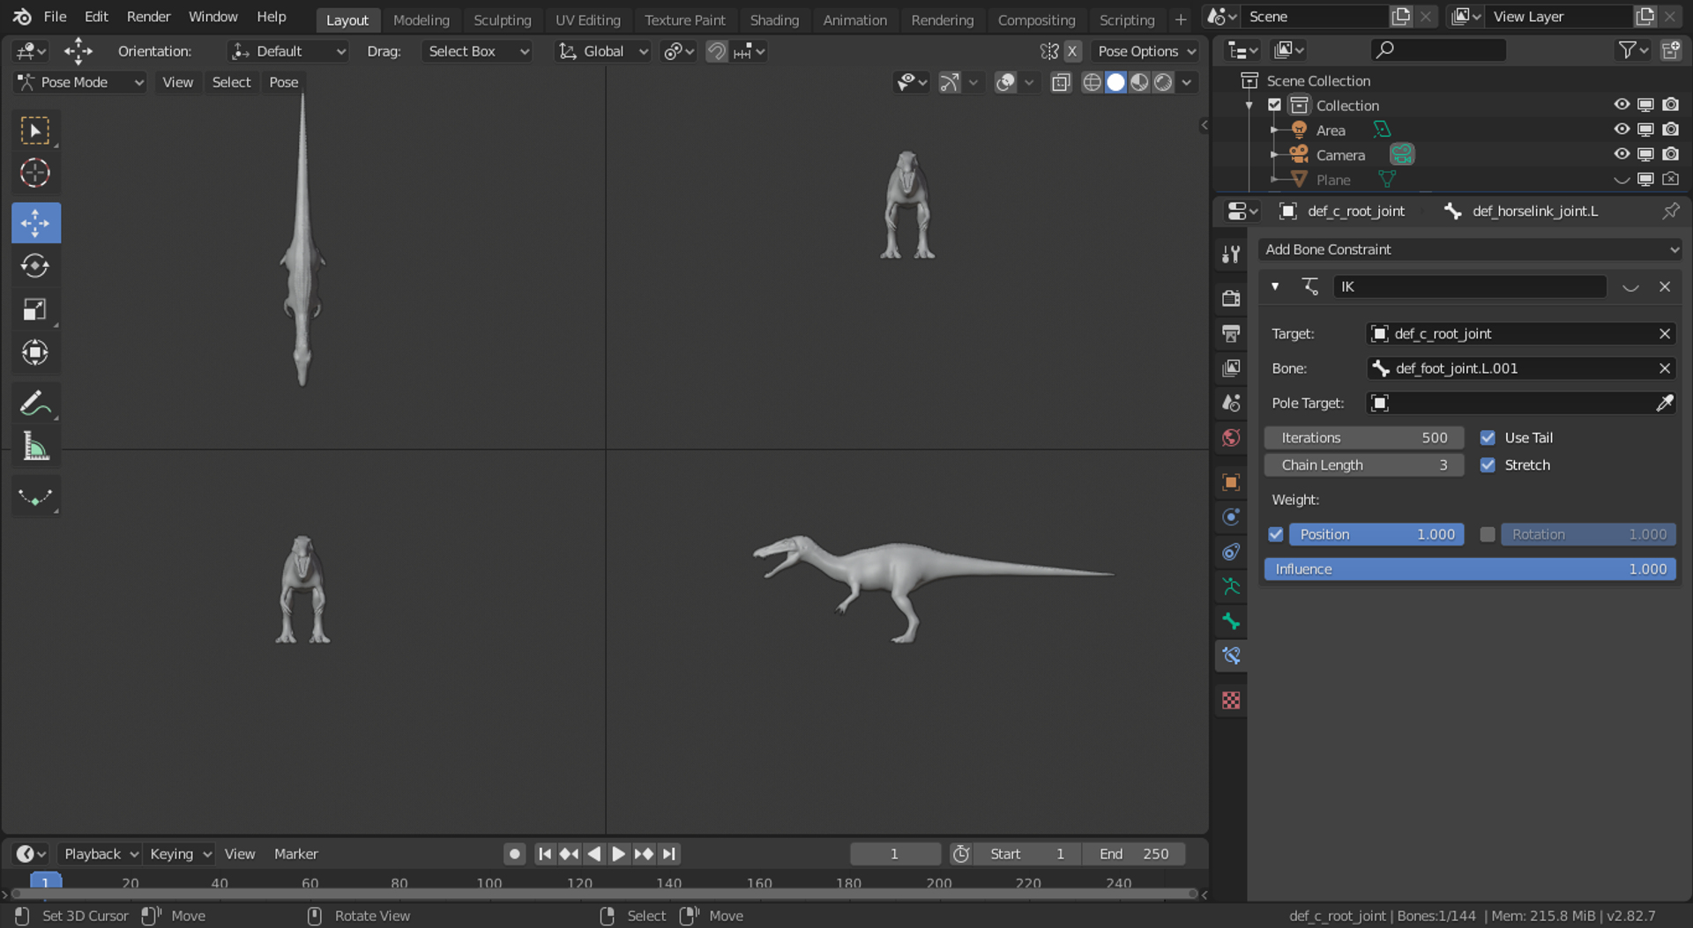Screen dimensions: 1693x928
Task: Click the outliner search field
Action: coord(1438,50)
